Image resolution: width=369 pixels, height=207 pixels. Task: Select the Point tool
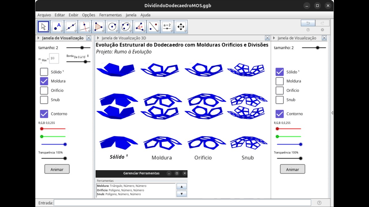coord(57,27)
